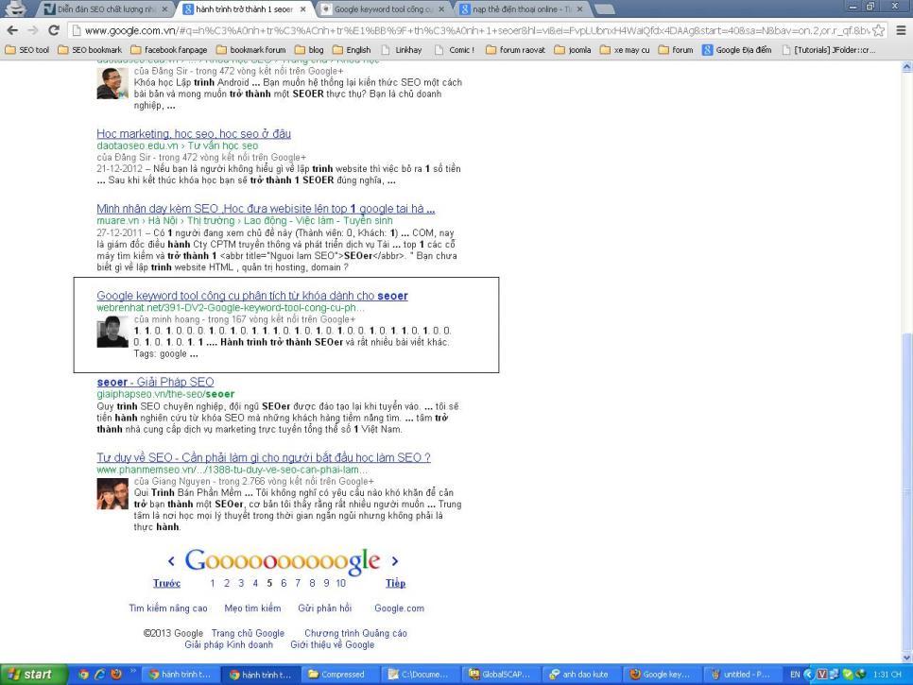Click the right pagination chevron arrow
The height and width of the screenshot is (685, 913).
pos(395,561)
